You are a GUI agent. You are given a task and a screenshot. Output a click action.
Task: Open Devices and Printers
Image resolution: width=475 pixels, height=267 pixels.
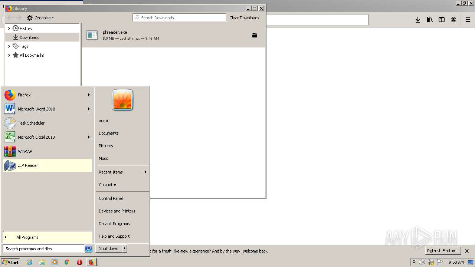(x=117, y=211)
